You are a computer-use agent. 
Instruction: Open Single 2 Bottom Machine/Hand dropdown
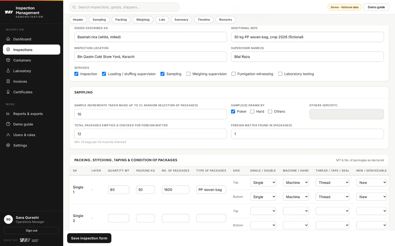pos(296,225)
